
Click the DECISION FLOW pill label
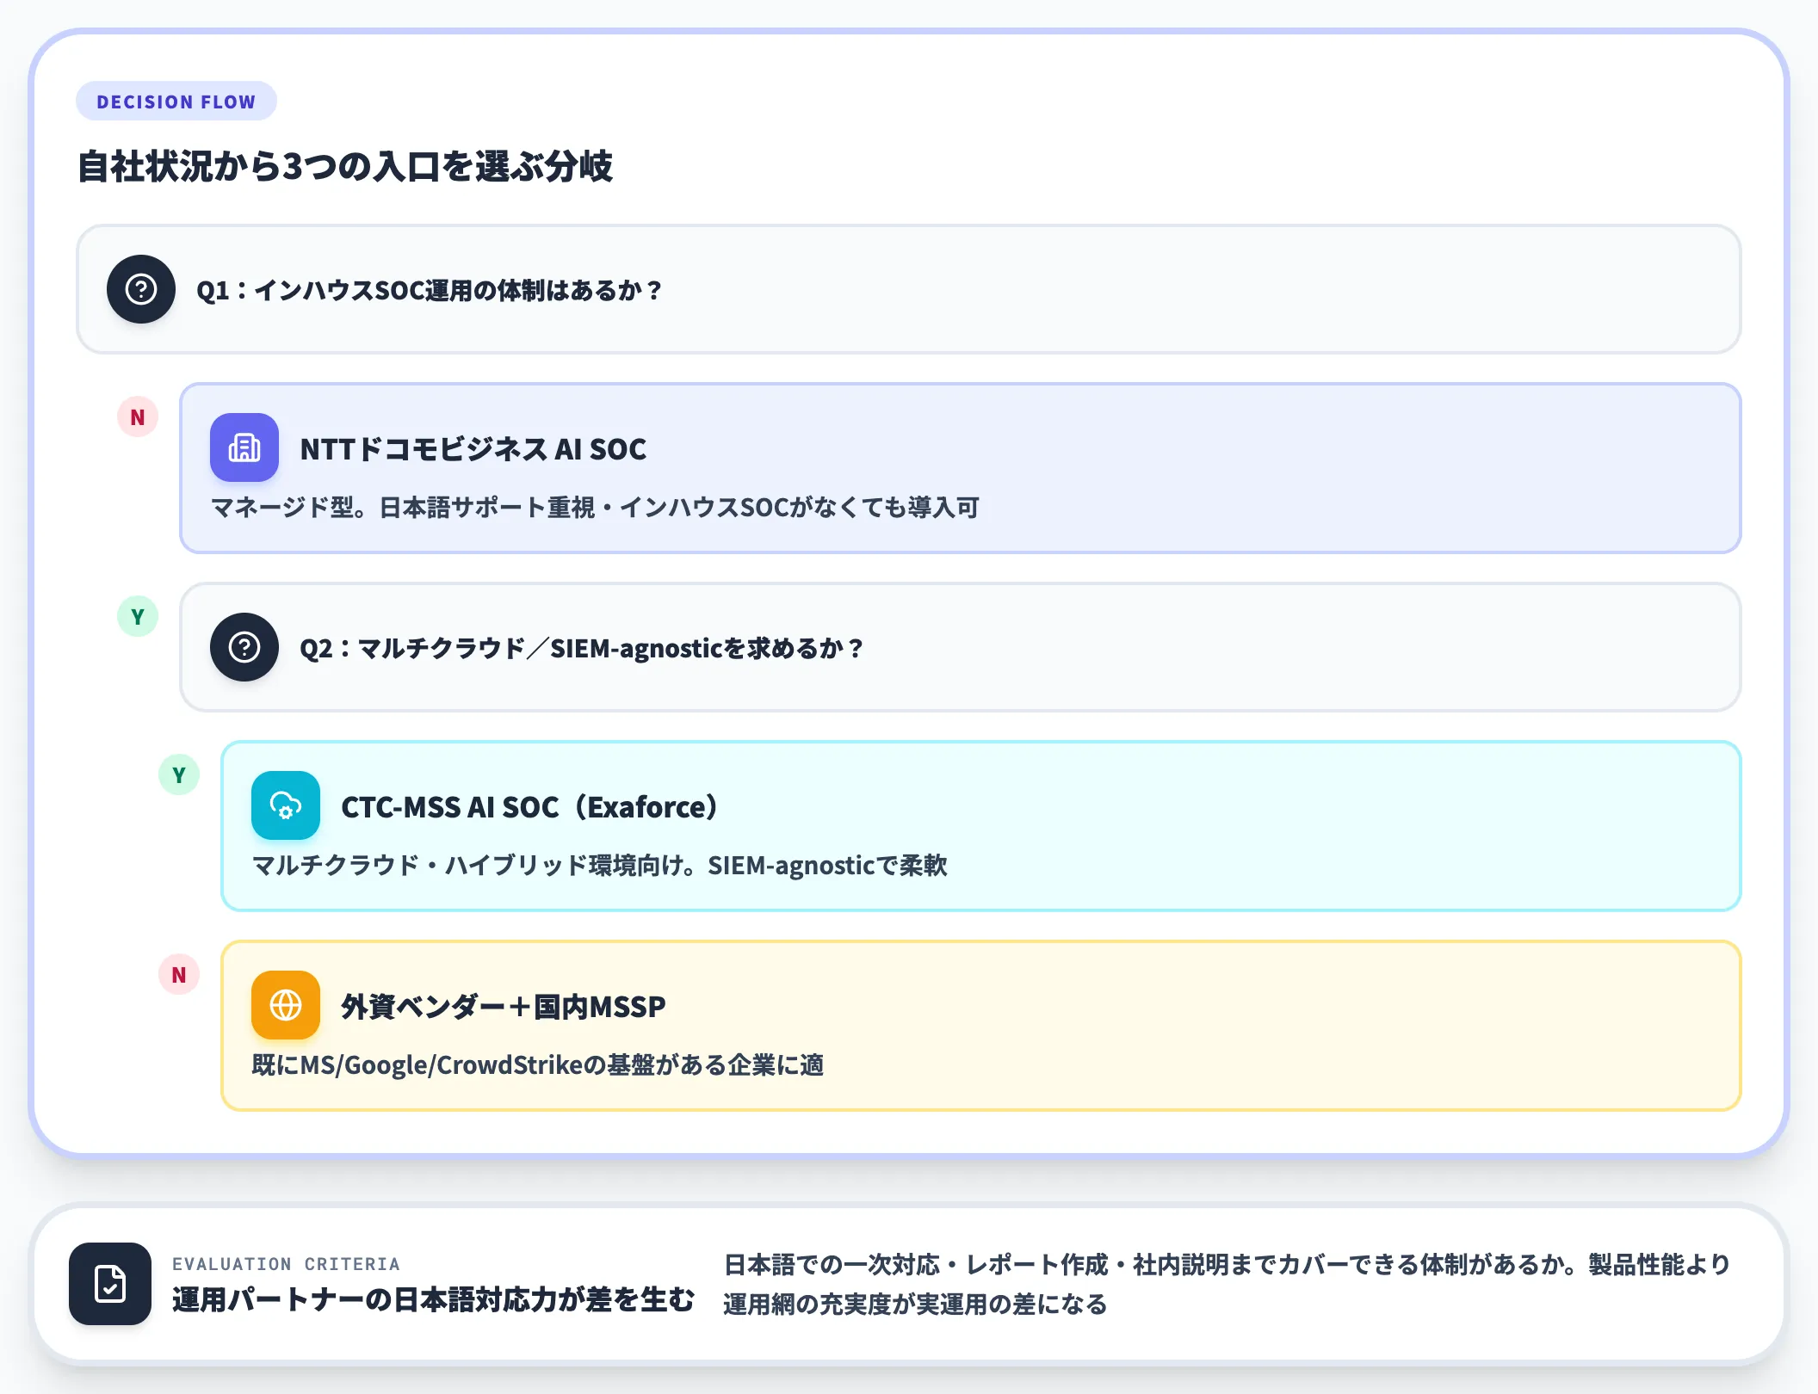[176, 102]
